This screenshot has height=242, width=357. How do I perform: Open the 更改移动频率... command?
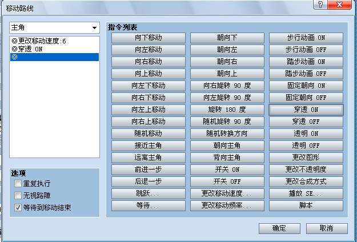227,205
